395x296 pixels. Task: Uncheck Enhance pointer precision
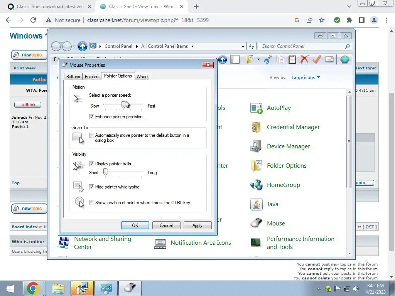[91, 117]
